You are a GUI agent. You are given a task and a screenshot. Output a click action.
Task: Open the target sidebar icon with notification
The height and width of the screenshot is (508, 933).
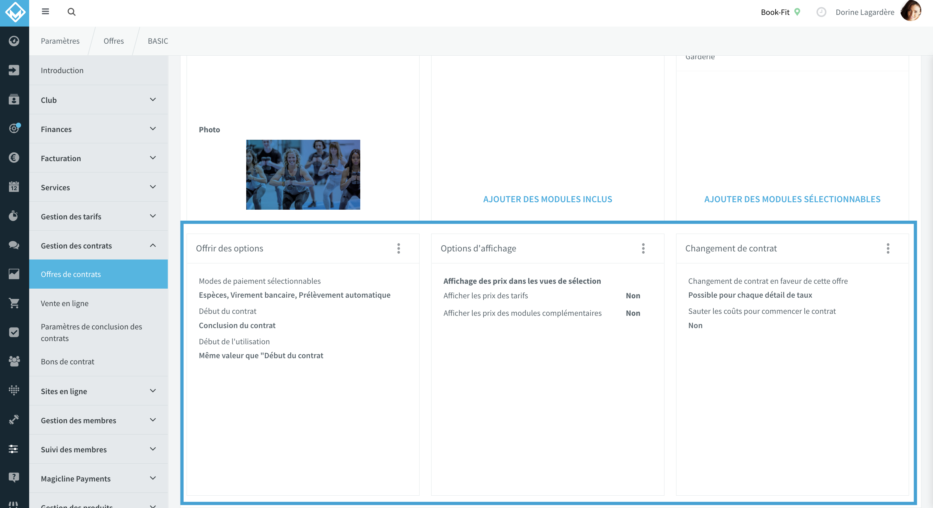pyautogui.click(x=14, y=128)
